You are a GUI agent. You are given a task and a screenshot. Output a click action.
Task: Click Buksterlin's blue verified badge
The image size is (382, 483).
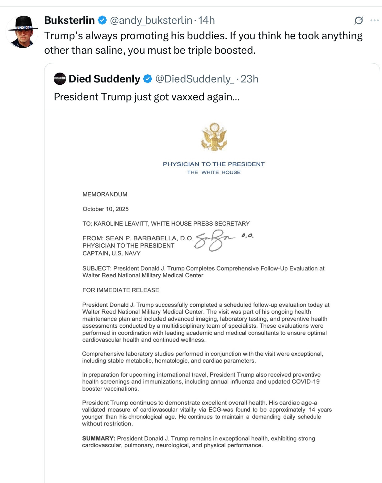102,20
